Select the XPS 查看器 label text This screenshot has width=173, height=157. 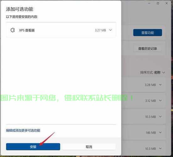point(27,30)
